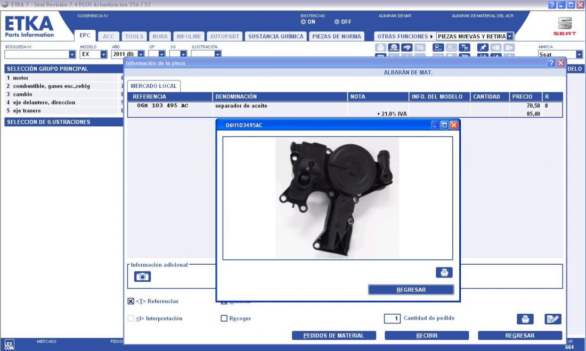Click the Seleccion de Ilustraciones header

coord(63,122)
